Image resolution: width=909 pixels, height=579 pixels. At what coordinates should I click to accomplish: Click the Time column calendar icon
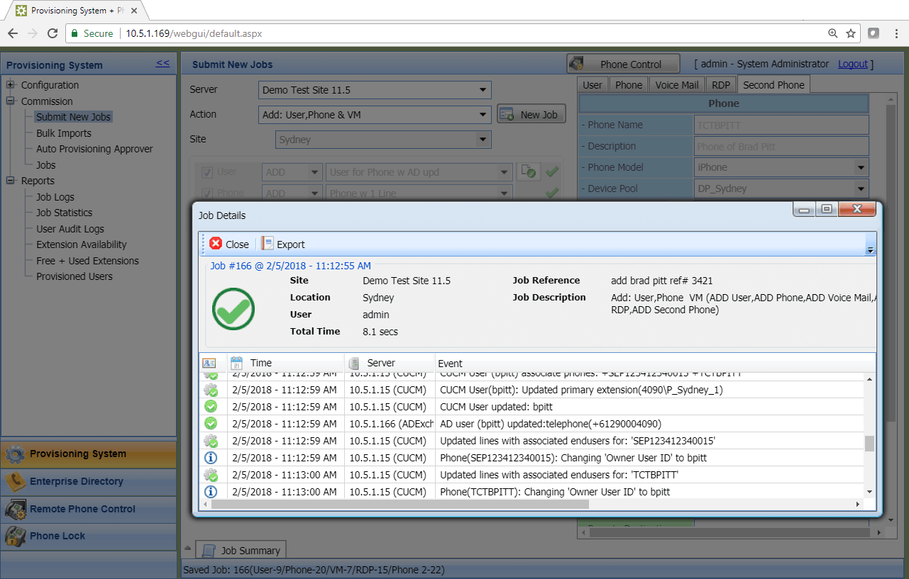(x=237, y=363)
